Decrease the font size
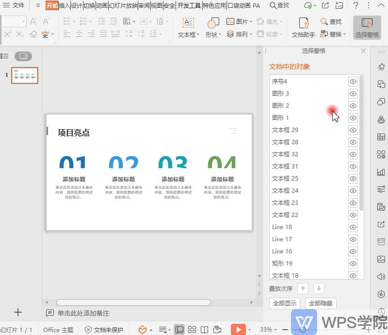 pyautogui.click(x=46, y=21)
